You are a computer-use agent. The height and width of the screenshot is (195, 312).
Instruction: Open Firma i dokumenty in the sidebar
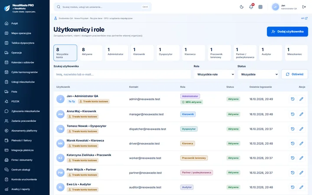click(25, 160)
